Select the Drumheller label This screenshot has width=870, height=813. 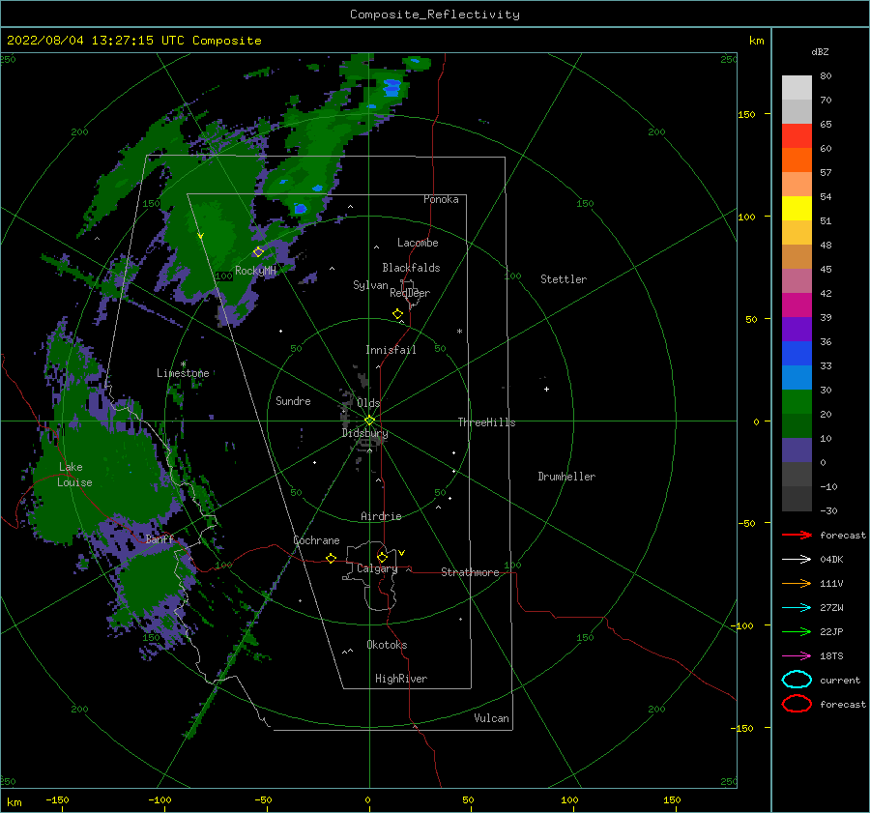coord(566,477)
